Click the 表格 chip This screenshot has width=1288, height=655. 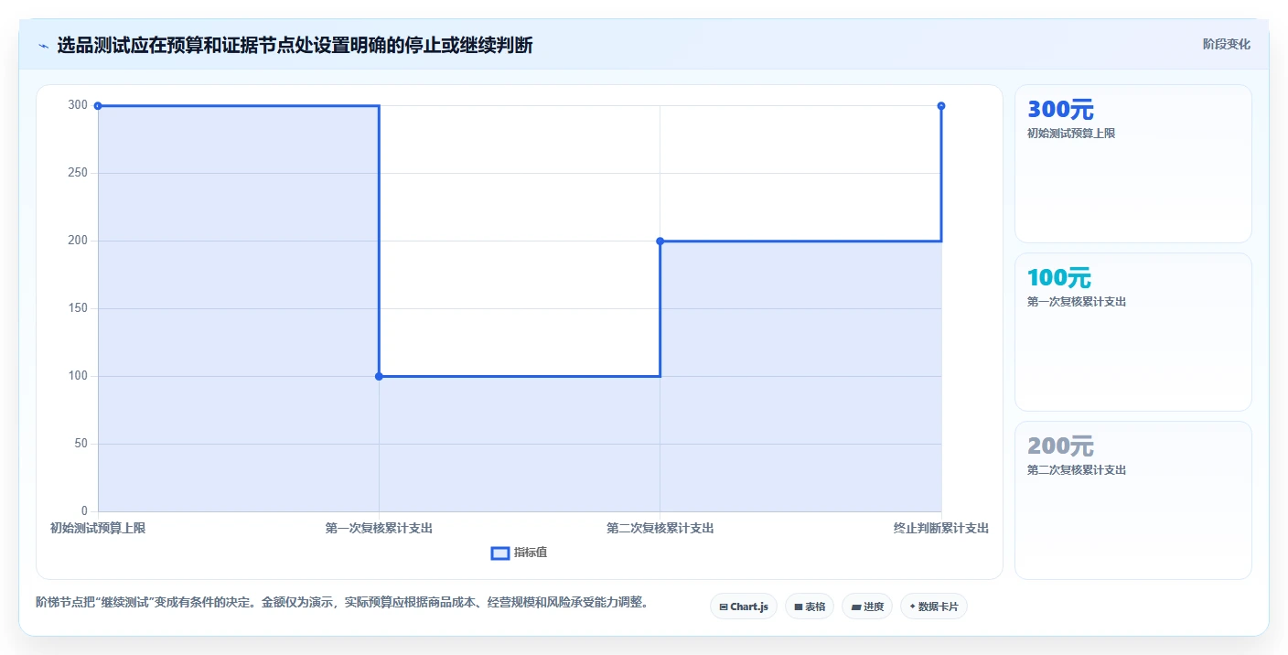click(810, 607)
